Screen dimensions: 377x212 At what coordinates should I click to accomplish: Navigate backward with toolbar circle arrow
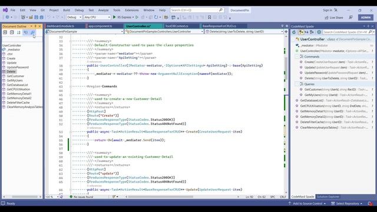coord(7,17)
